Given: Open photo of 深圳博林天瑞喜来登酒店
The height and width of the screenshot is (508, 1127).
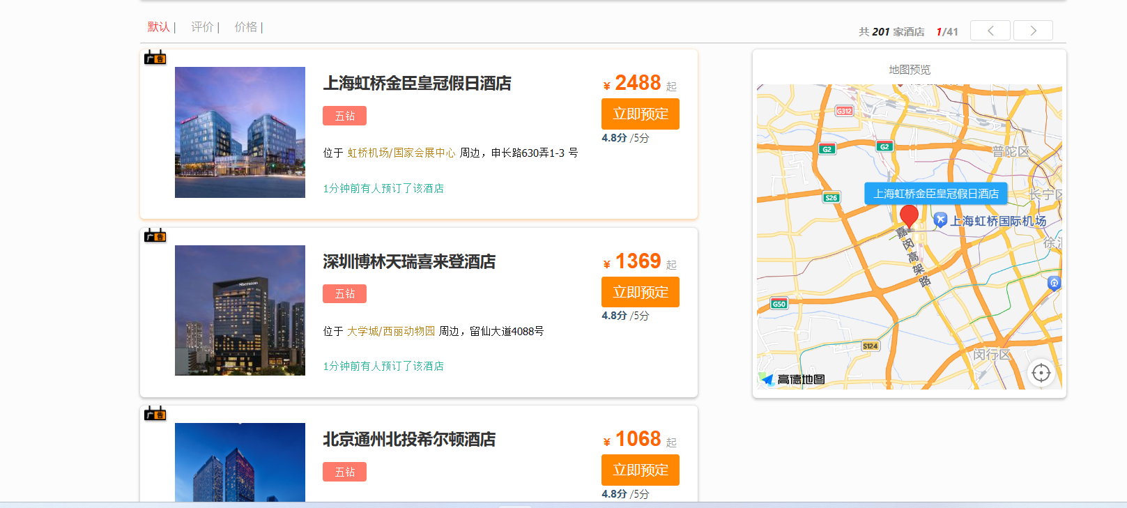Looking at the screenshot, I should (x=240, y=310).
